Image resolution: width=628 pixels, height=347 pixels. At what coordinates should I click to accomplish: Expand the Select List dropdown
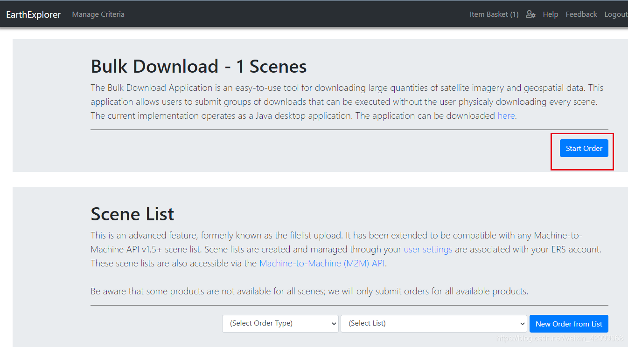[434, 323]
